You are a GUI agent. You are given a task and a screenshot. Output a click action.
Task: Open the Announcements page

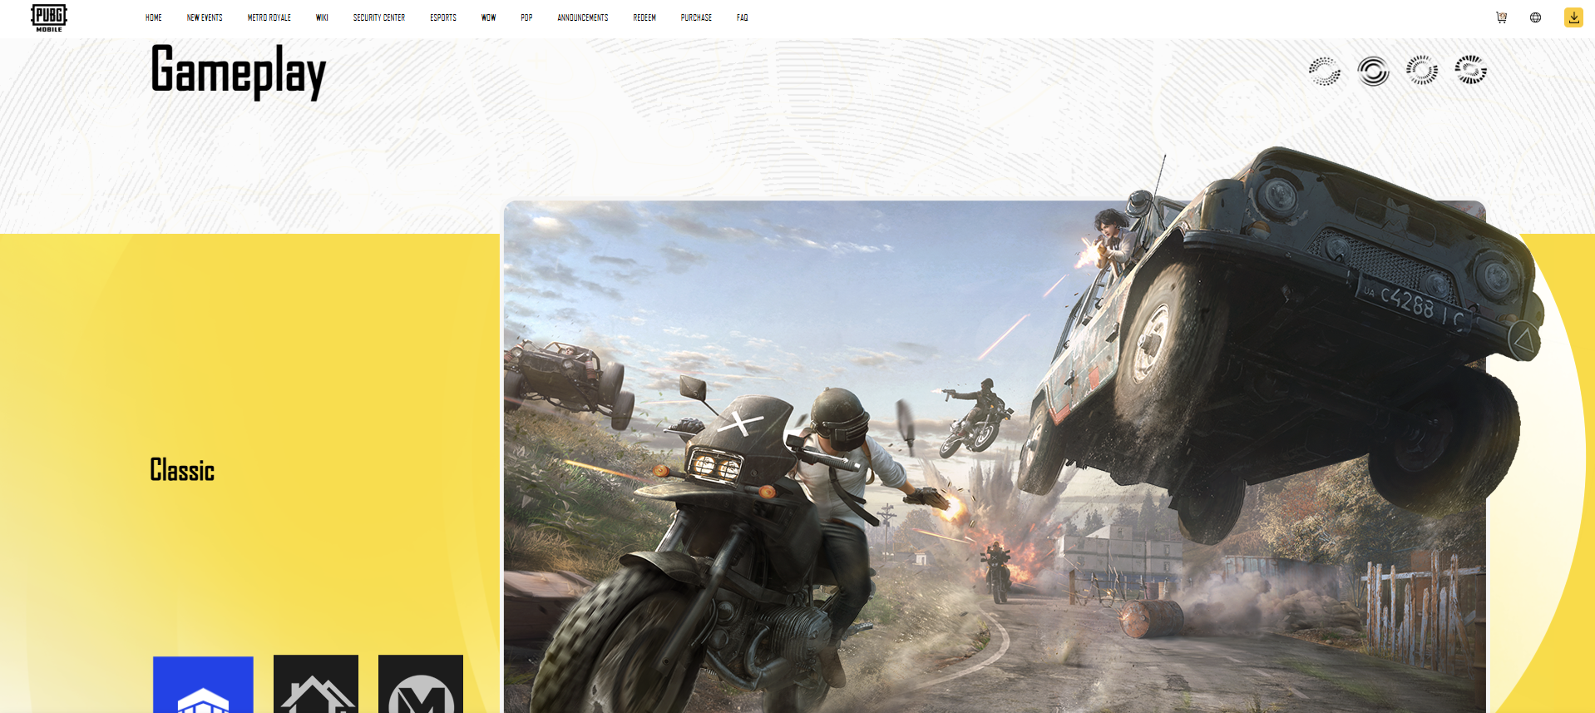tap(583, 17)
